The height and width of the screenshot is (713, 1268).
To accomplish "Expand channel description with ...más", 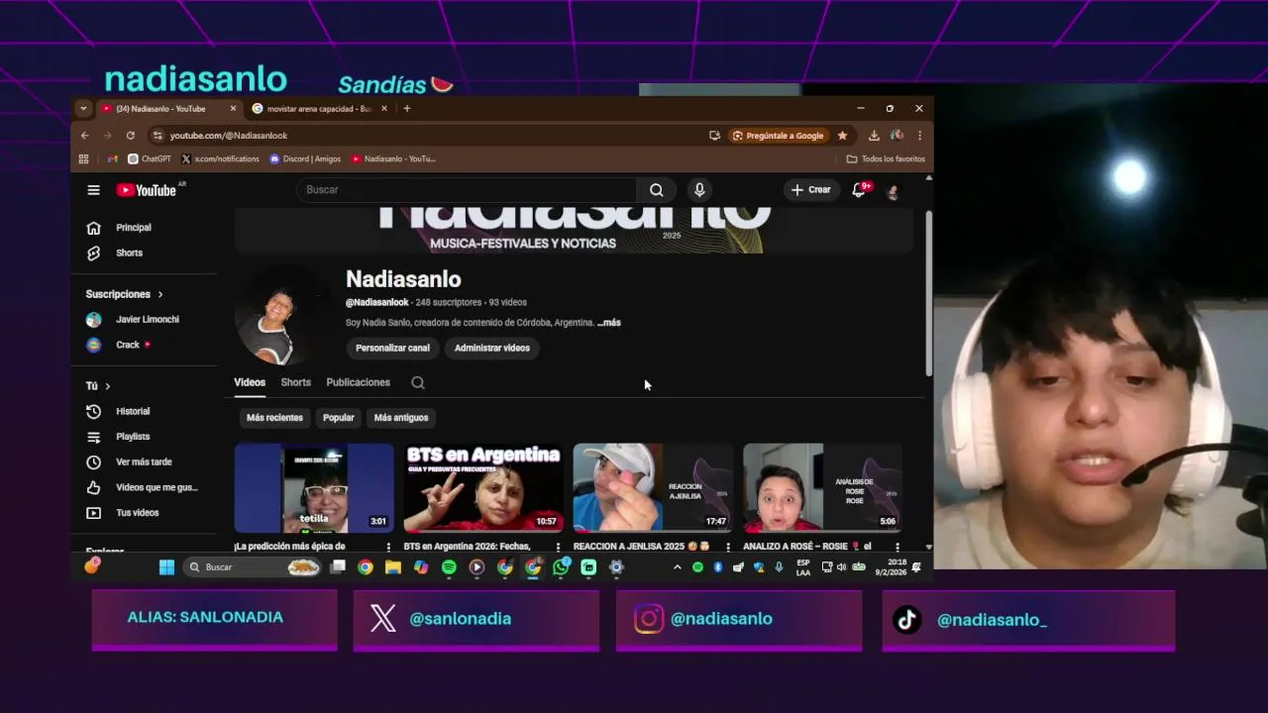I will tap(609, 323).
